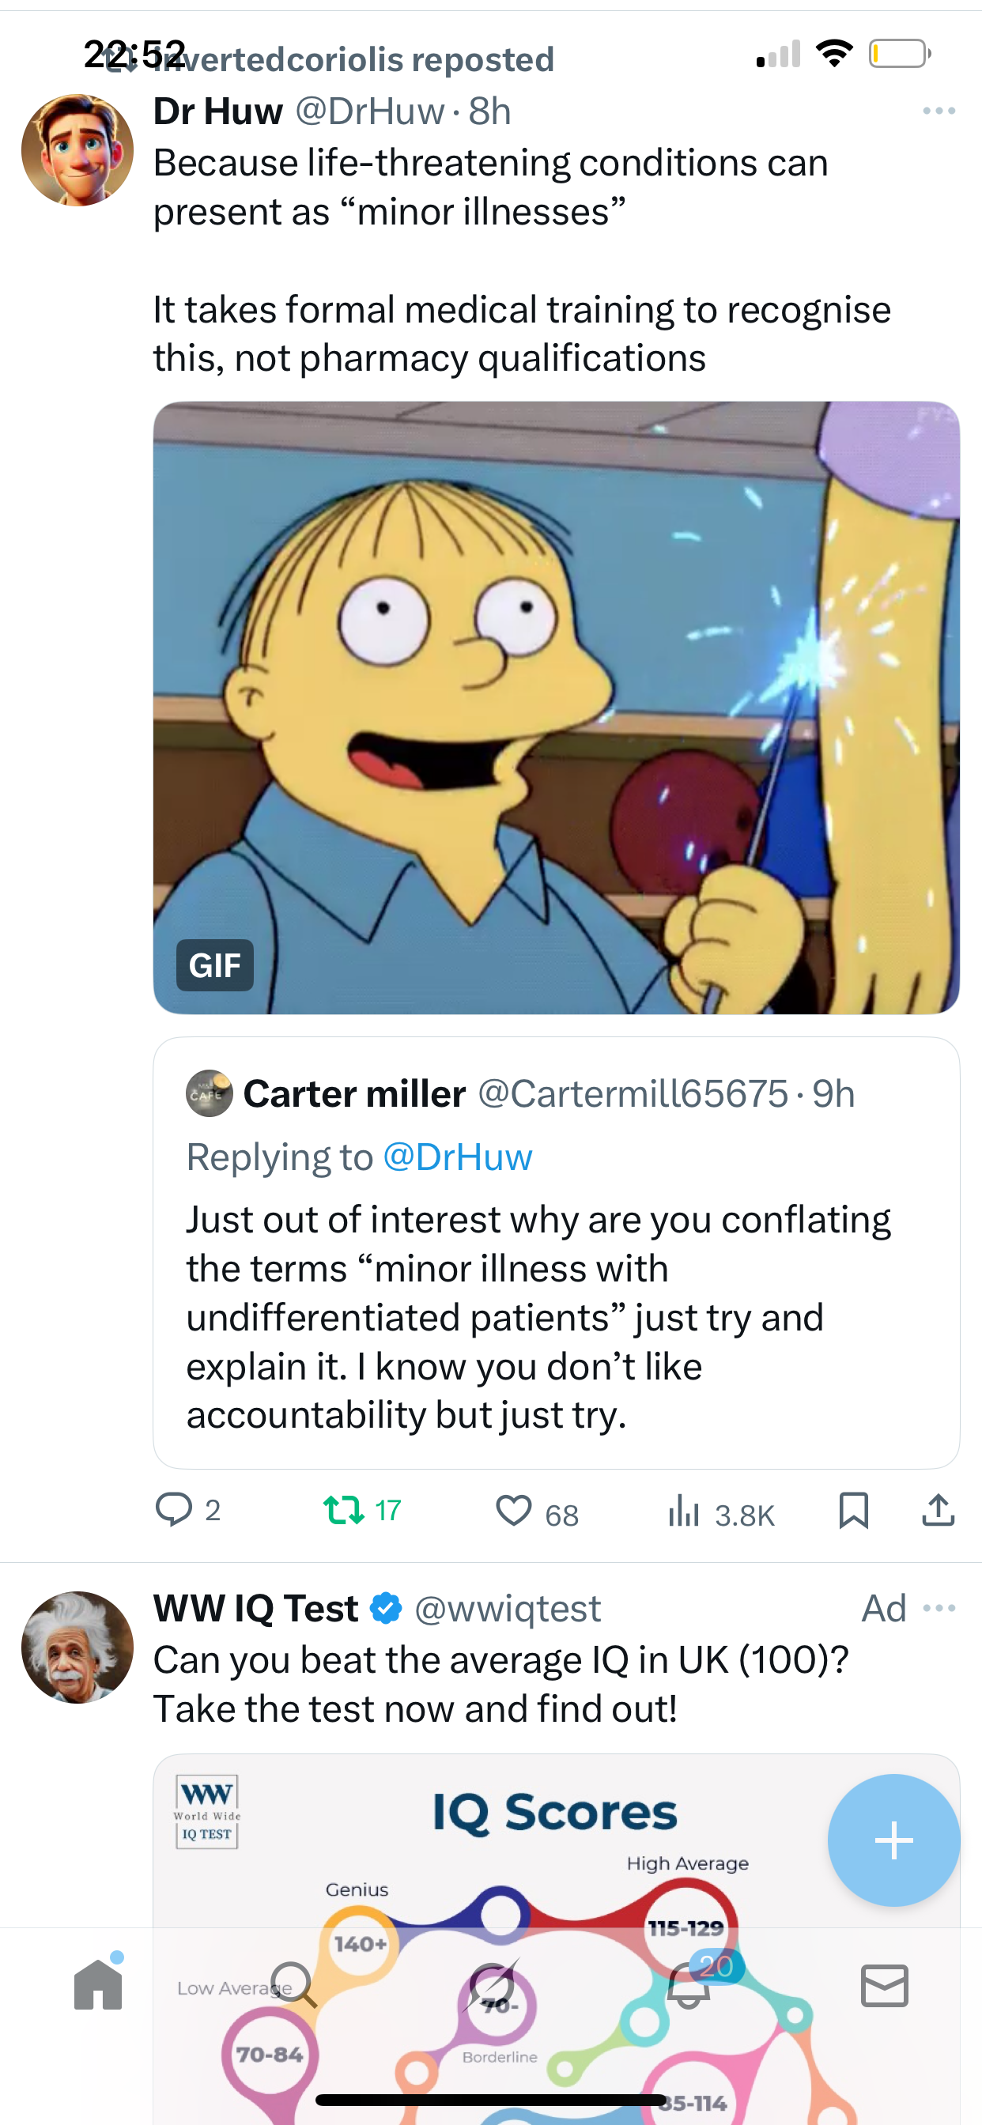Screen dimensions: 982x2125
Task: Open the Grok tab in bottom bar
Action: [492, 1985]
